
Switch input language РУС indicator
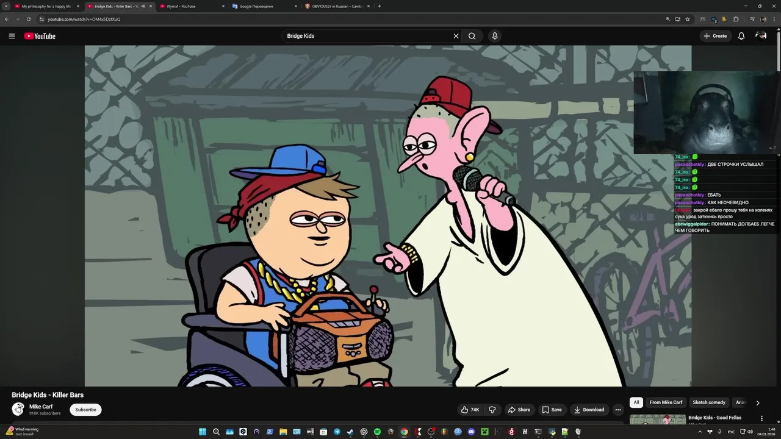(x=731, y=432)
